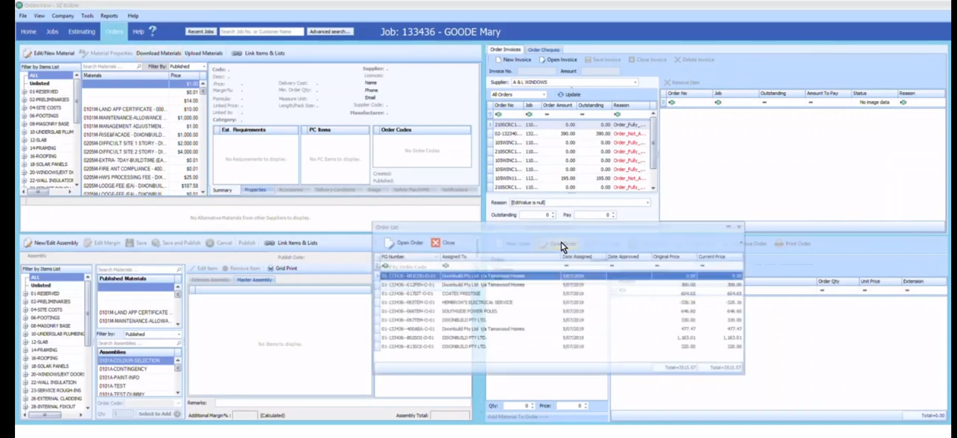Click the Cancel icon in assembly toolbar

pyautogui.click(x=210, y=243)
